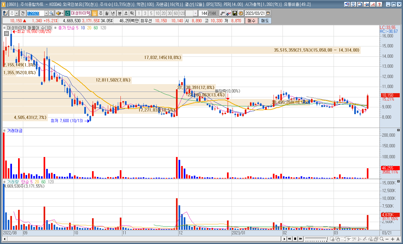The width and height of the screenshot is (403, 244).
Task: Click the duplicate screen icon in title bar
Action: pyautogui.click(x=360, y=5)
